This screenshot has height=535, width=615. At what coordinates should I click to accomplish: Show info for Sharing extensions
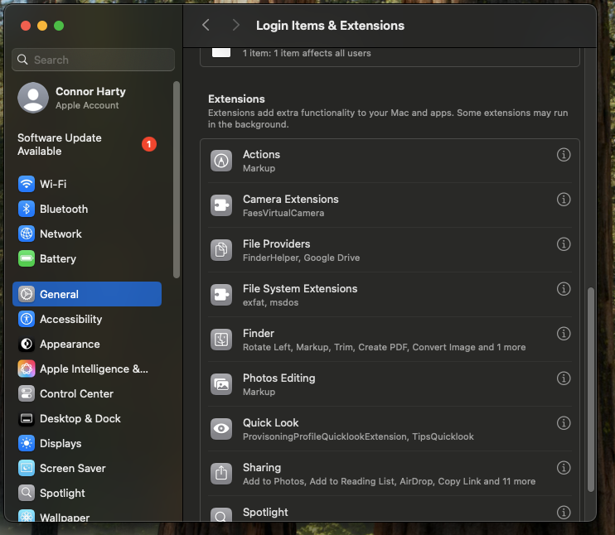[564, 468]
